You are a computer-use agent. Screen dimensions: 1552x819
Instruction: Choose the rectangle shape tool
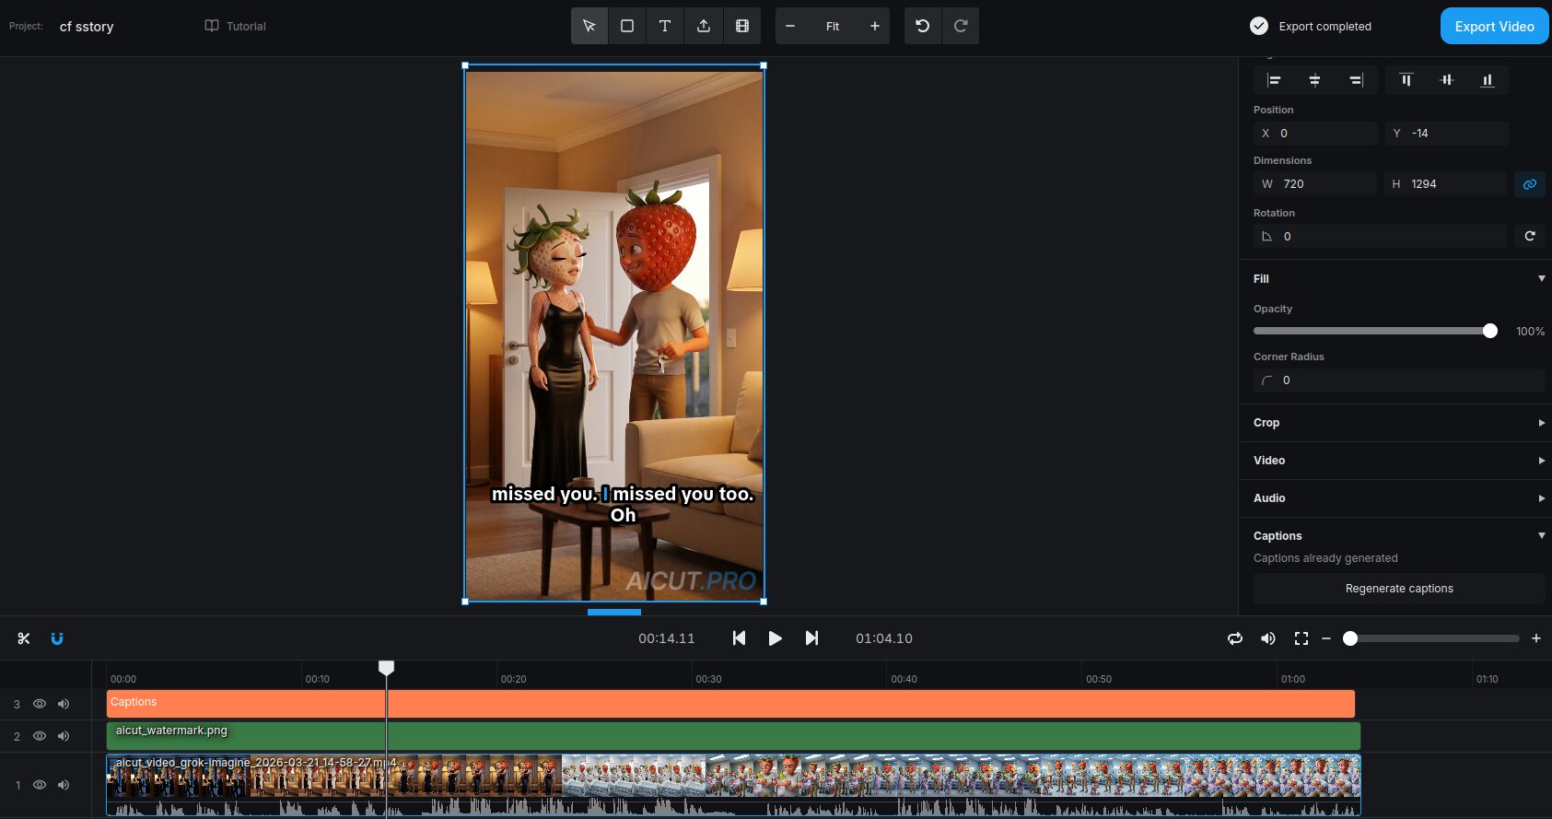click(627, 26)
